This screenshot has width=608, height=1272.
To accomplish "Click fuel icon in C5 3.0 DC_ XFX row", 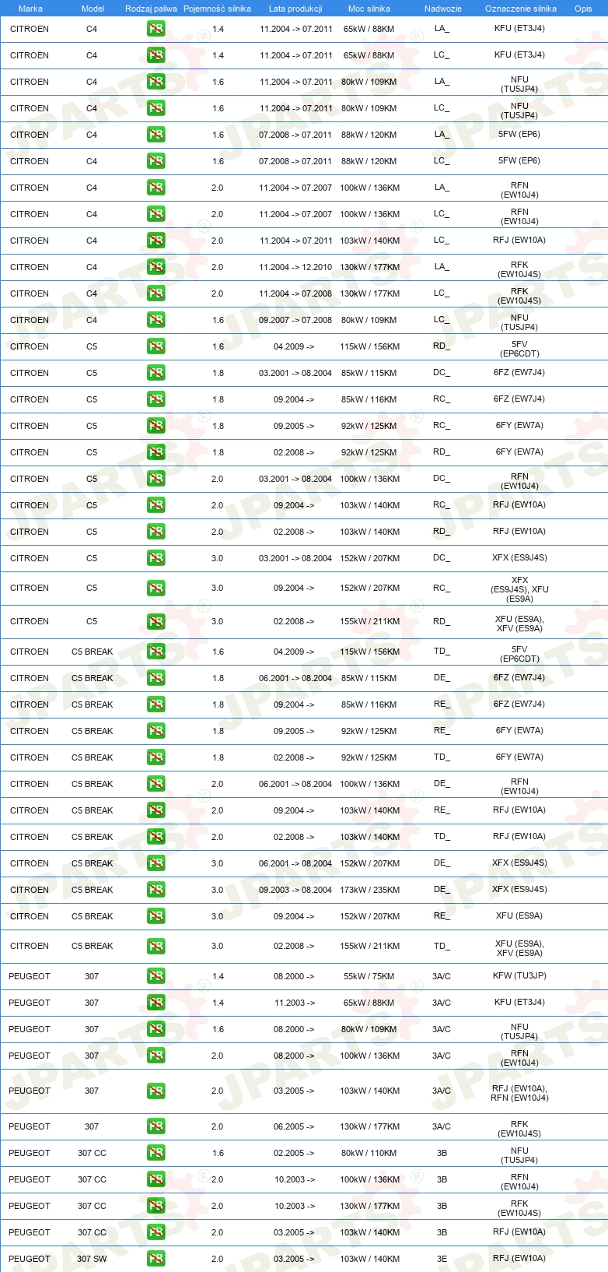I will 156,558.
